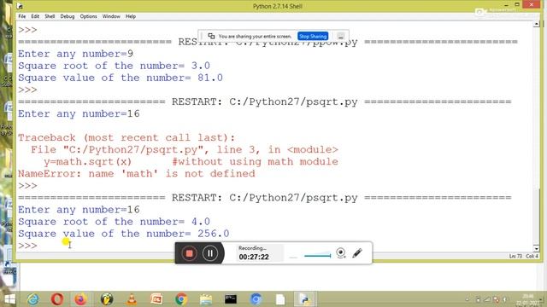
Task: Click Stop Sharing button
Action: [313, 36]
